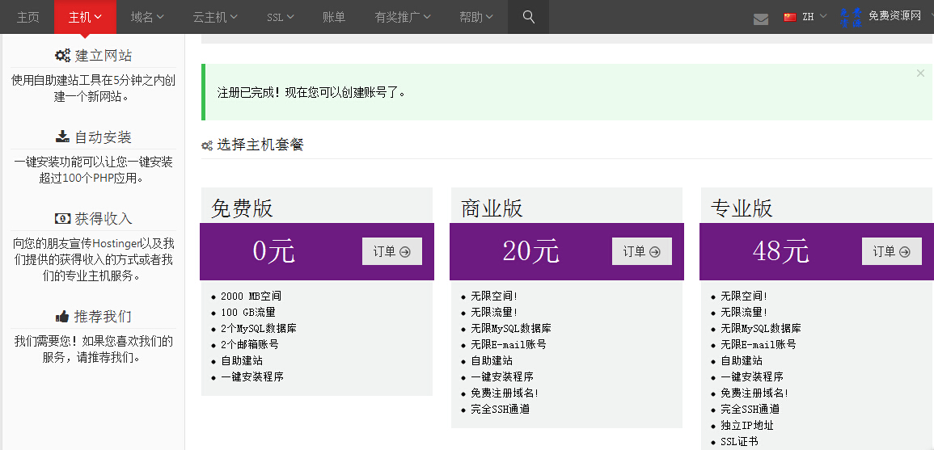Order the 专业版 48元 plan

pyautogui.click(x=892, y=251)
